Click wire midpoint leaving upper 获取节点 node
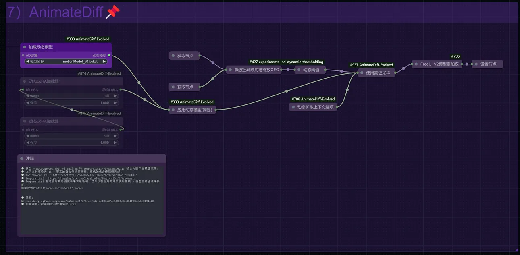This screenshot has height=255, width=520. point(213,62)
